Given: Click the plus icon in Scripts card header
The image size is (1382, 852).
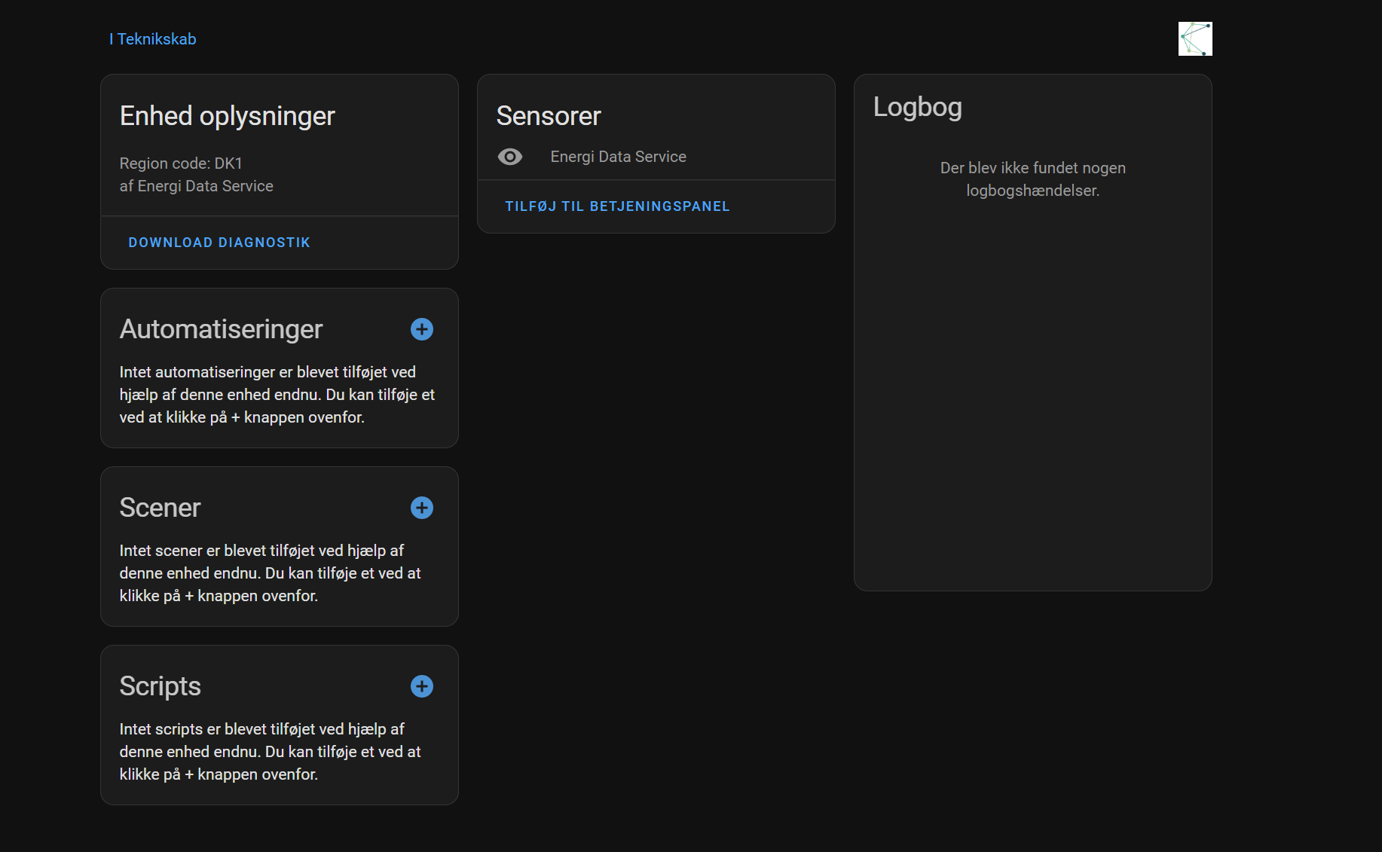Looking at the screenshot, I should point(421,686).
